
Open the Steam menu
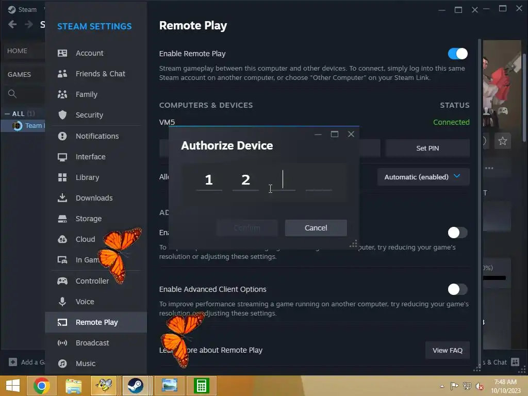click(x=22, y=9)
